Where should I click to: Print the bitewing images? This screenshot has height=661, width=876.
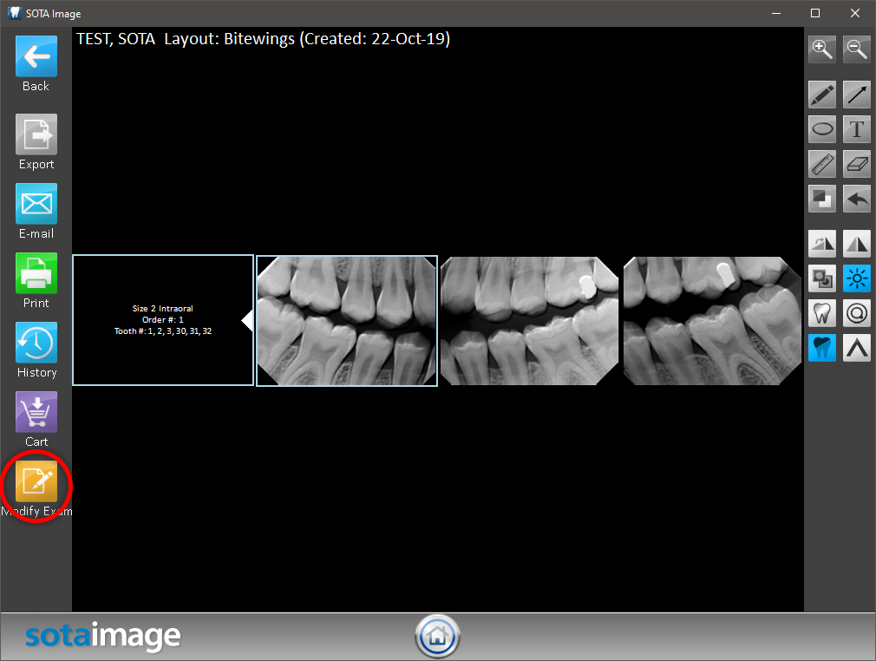point(36,274)
